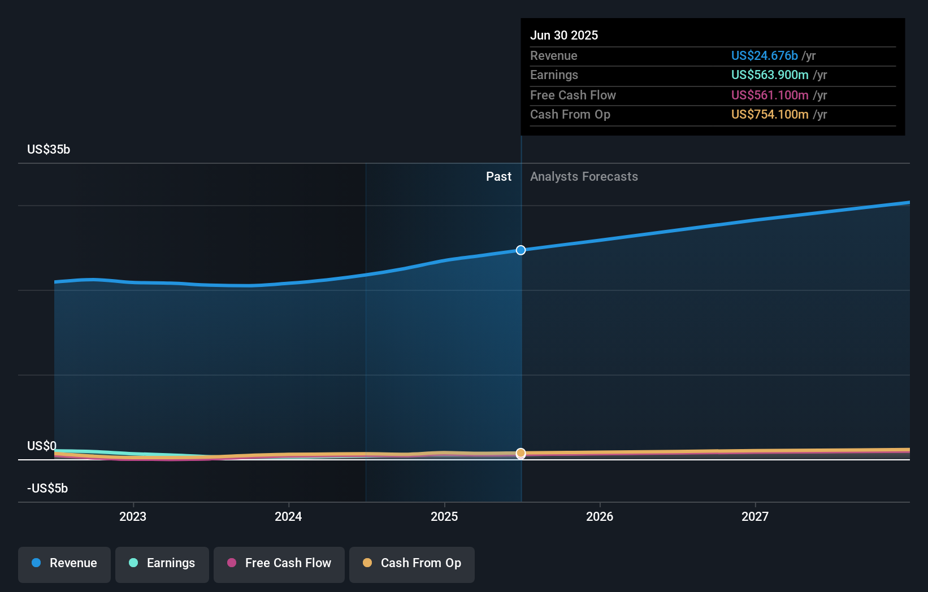This screenshot has height=592, width=928.
Task: Click the Free Cash Flow tooltip row label
Action: point(573,95)
